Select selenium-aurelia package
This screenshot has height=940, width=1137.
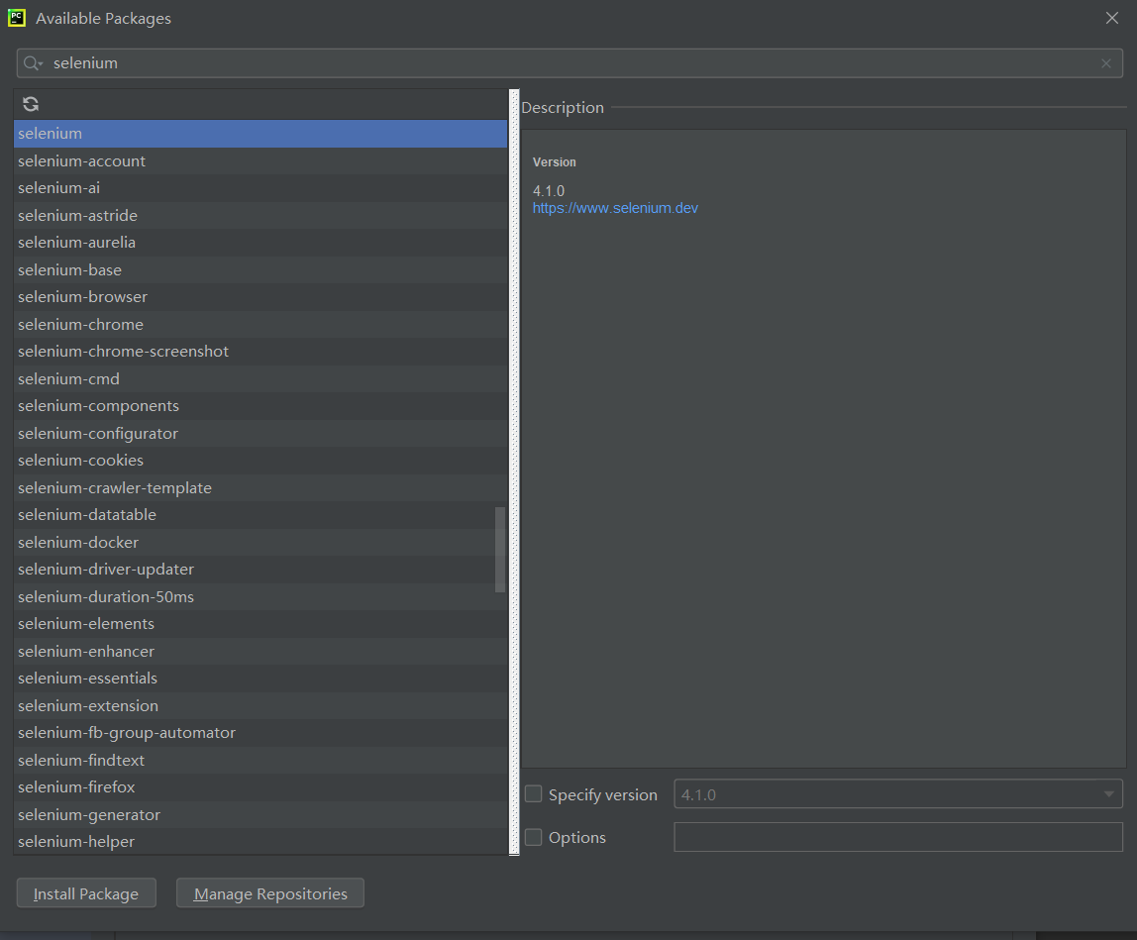click(260, 243)
